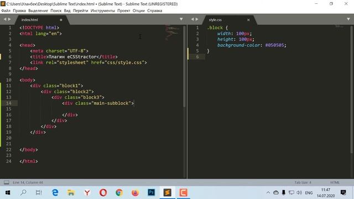The width and height of the screenshot is (354, 199).
Task: Go to next tab in right pane
Action: point(197,19)
